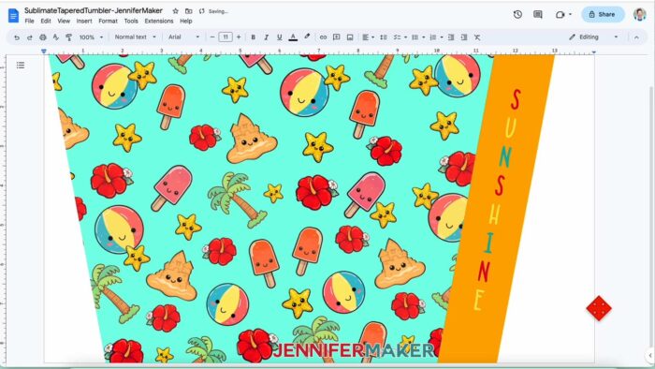Screen dimensions: 655x369
Task: Open the numbered list dropdown
Action: 436,37
